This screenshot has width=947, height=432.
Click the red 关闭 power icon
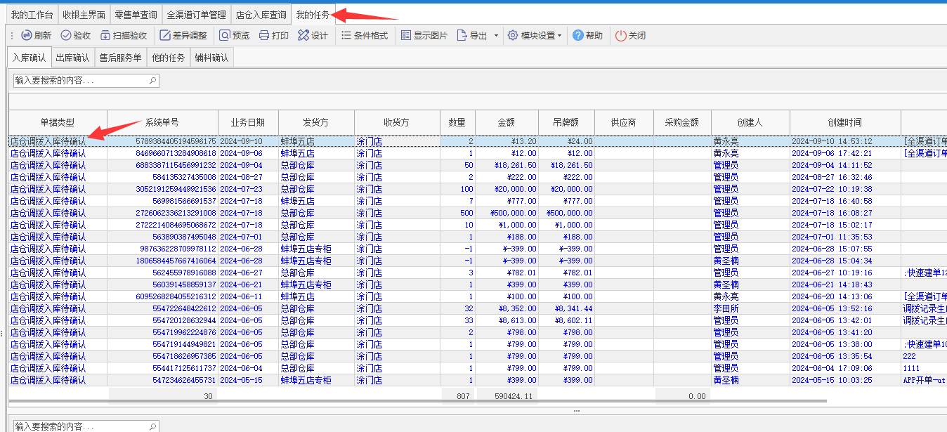620,36
